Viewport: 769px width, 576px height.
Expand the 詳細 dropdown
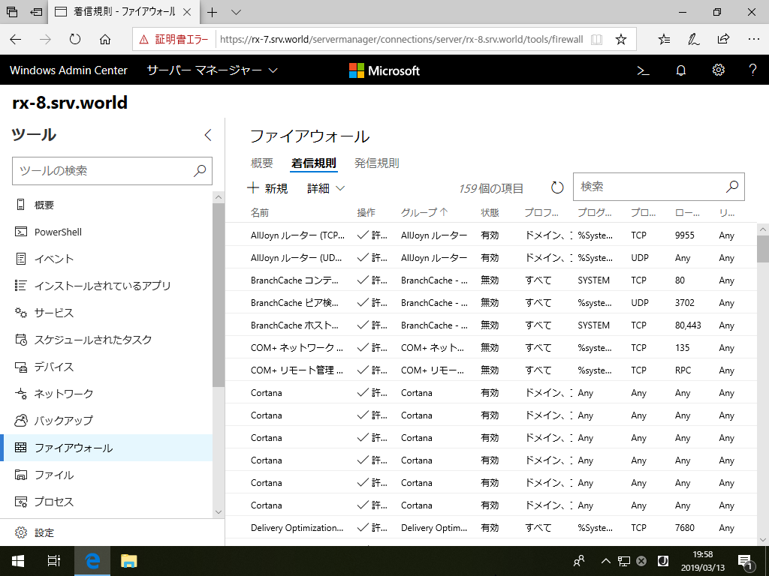coord(326,188)
